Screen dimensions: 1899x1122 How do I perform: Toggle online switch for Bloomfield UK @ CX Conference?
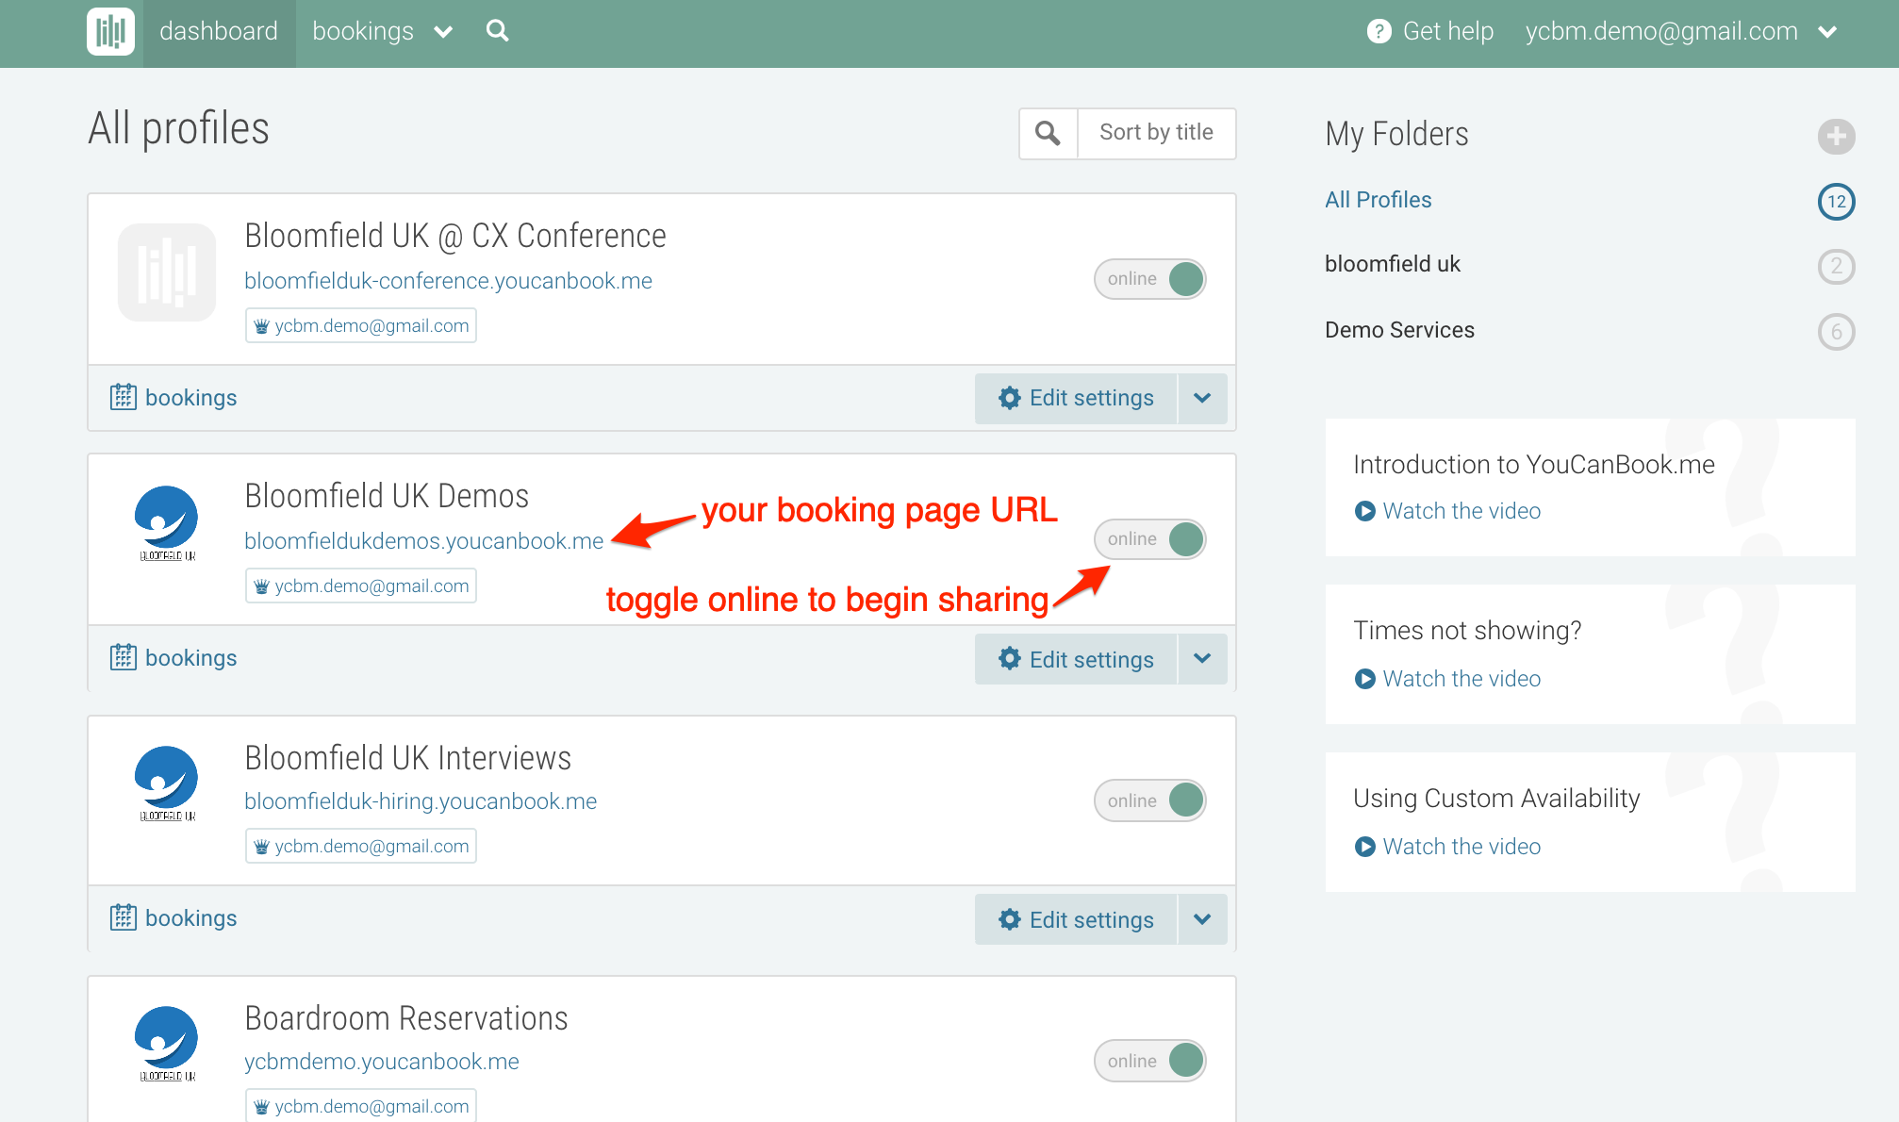point(1149,279)
